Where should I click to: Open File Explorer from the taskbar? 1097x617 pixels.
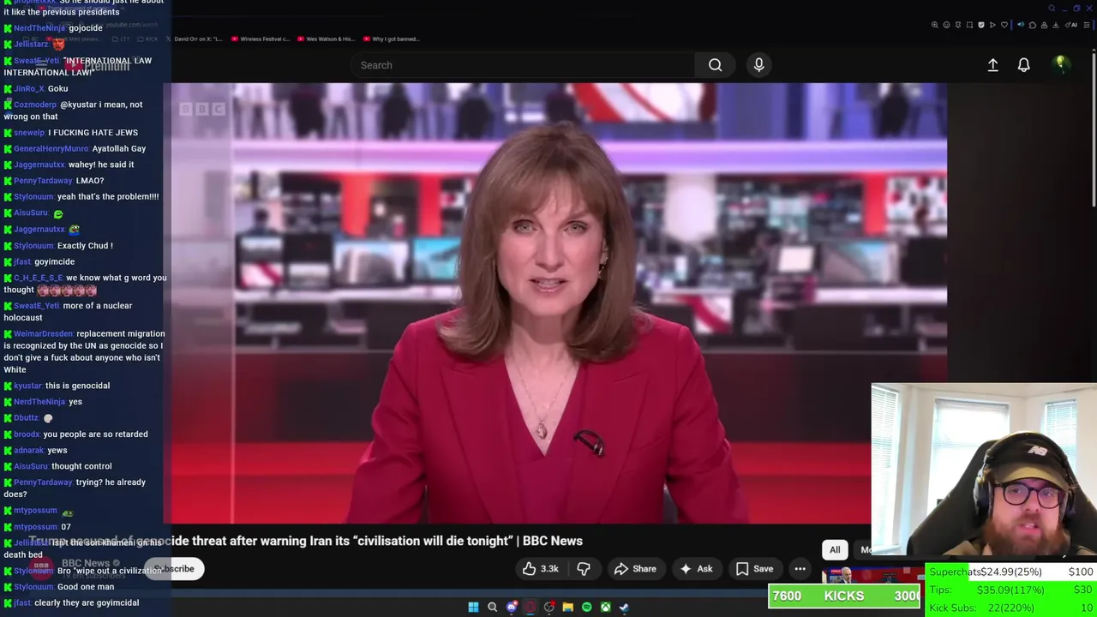(567, 607)
